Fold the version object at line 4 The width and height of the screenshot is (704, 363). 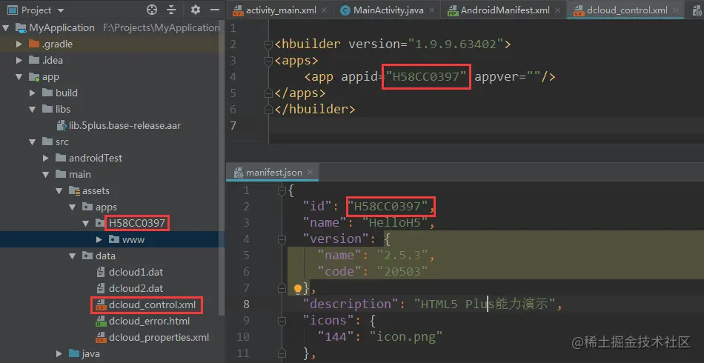point(282,239)
